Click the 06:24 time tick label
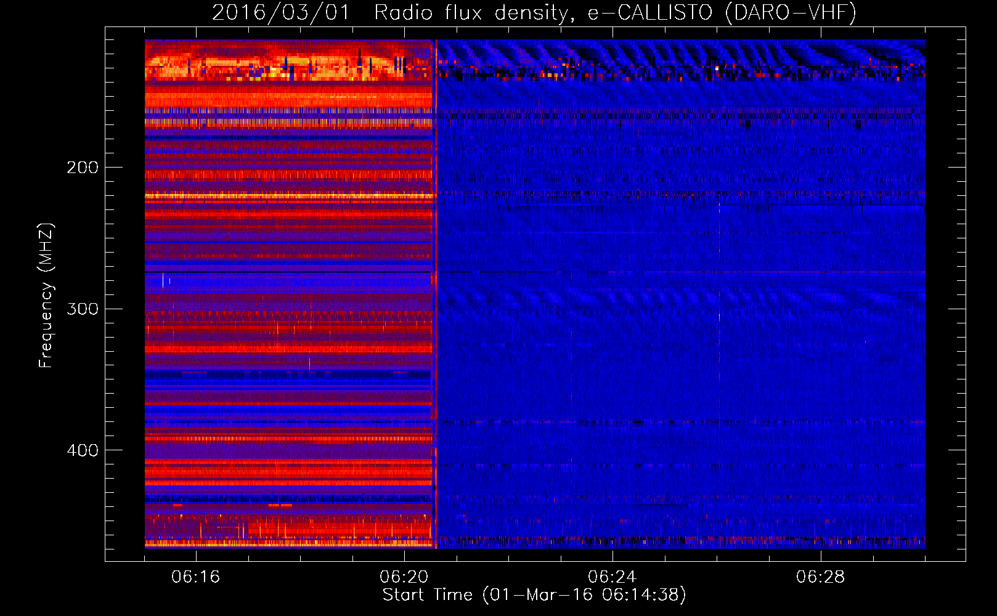The width and height of the screenshot is (997, 616). point(612,577)
